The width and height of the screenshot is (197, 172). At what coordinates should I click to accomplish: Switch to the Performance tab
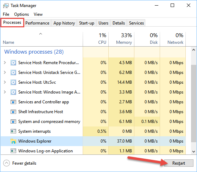pyautogui.click(x=37, y=23)
